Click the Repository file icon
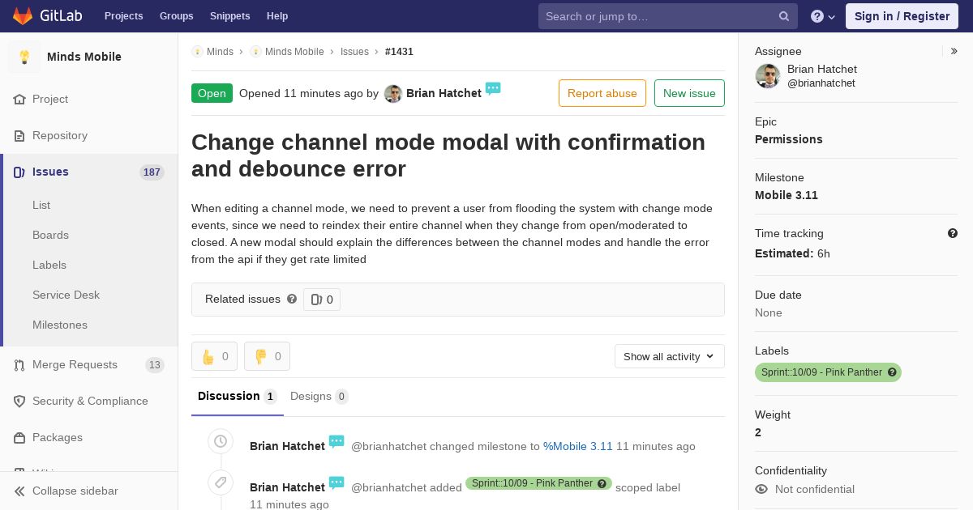Image resolution: width=973 pixels, height=510 pixels. [19, 136]
